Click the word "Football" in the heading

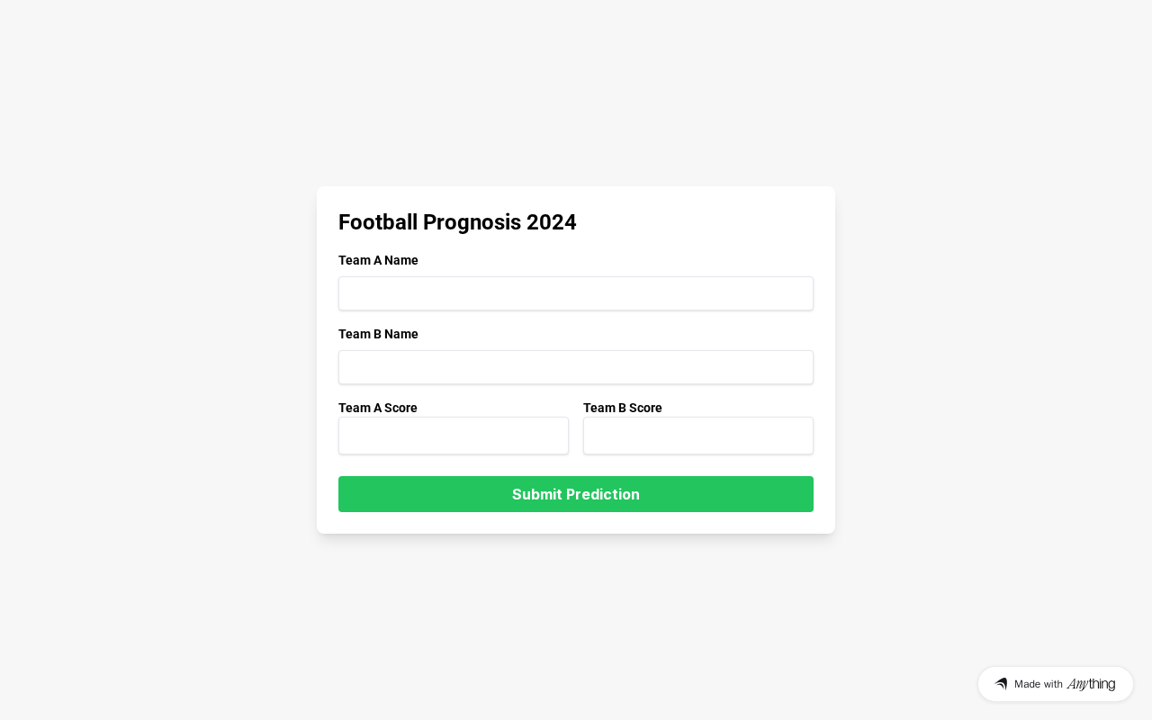click(378, 222)
